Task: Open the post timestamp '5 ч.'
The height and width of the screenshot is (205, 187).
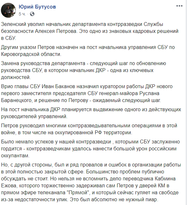Action: coord(22,14)
